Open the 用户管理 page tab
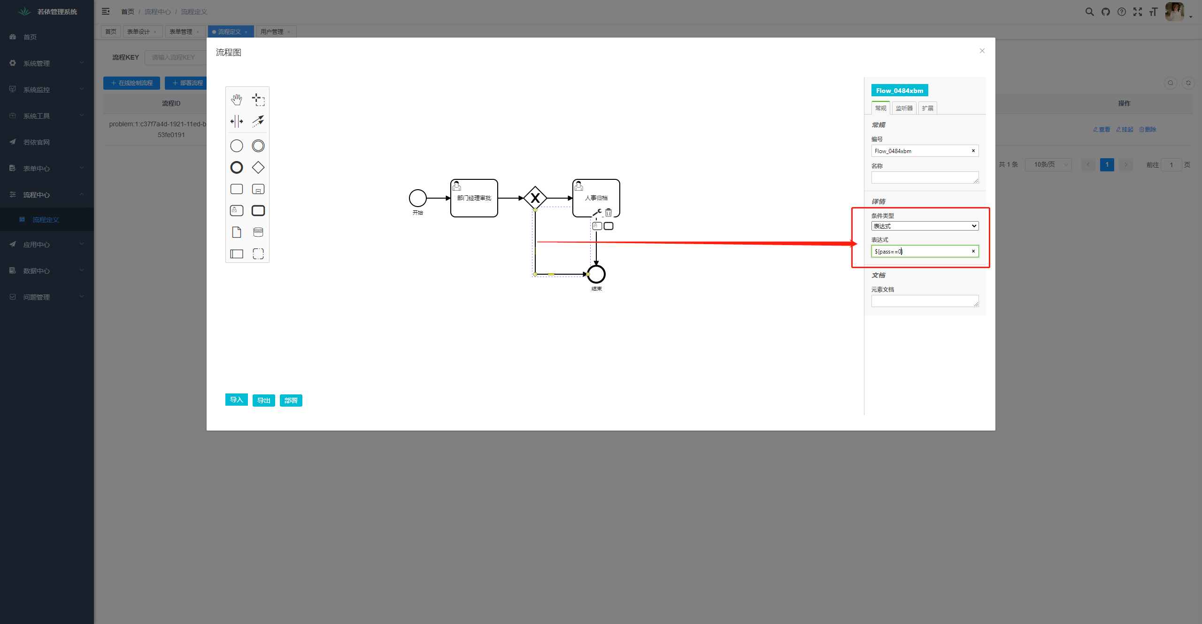Screen dimensions: 1202x624 click(x=272, y=31)
